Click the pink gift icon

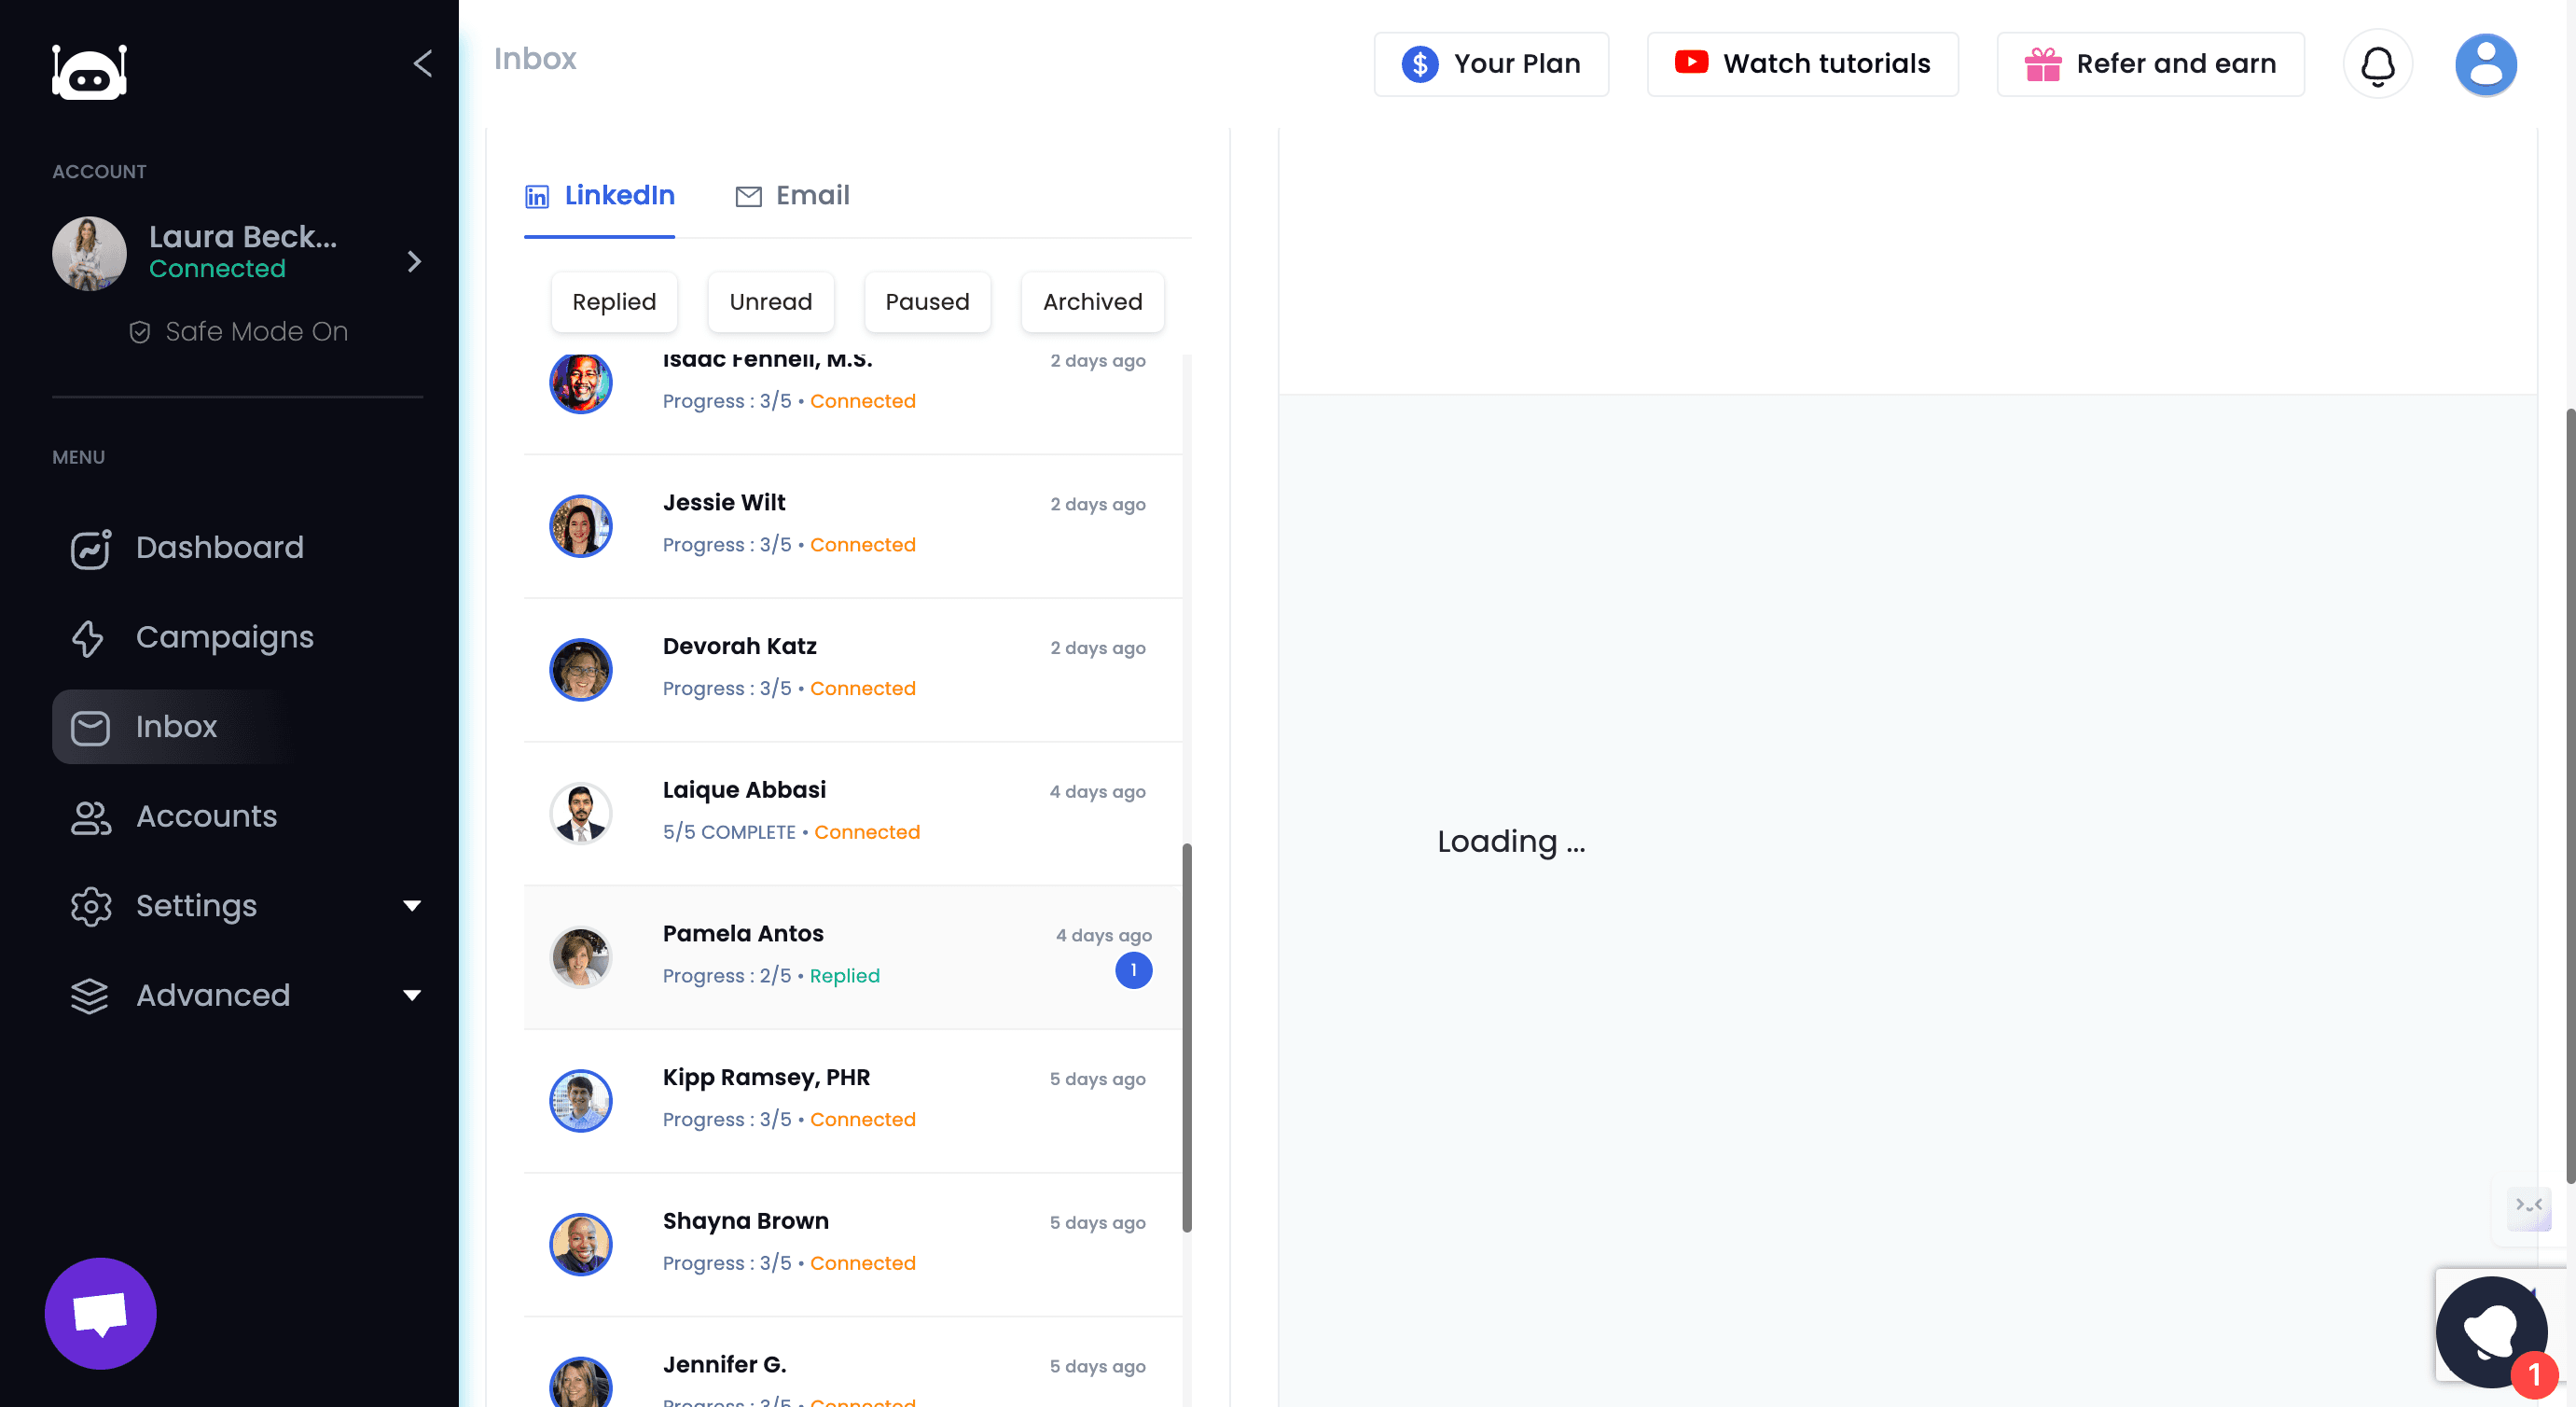pos(2043,64)
